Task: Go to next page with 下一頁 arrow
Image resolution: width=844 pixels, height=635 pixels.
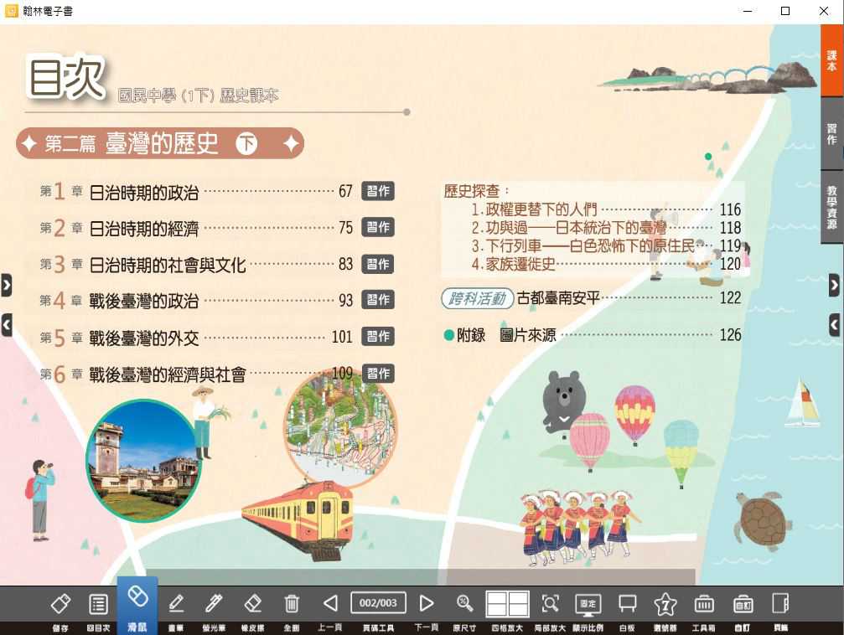Action: coord(427,604)
